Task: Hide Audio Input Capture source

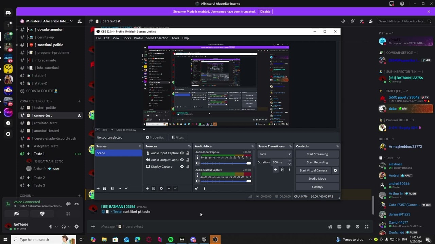Action: click(x=182, y=153)
